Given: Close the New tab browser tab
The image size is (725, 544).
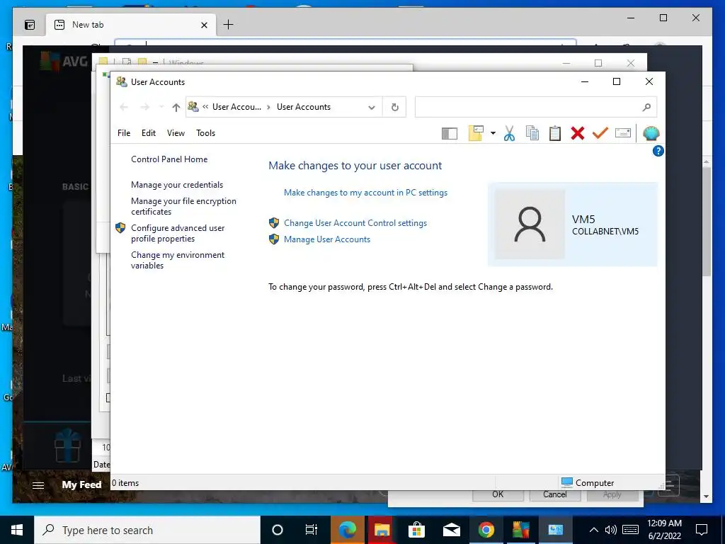Looking at the screenshot, I should click(204, 25).
